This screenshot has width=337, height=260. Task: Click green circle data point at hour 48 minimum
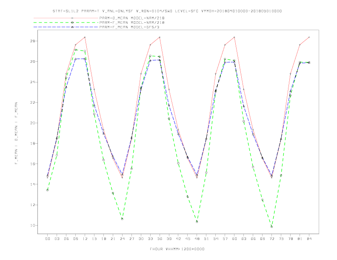tap(197, 222)
